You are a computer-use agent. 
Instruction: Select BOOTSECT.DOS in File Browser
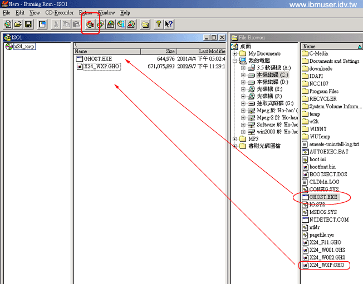click(x=328, y=175)
